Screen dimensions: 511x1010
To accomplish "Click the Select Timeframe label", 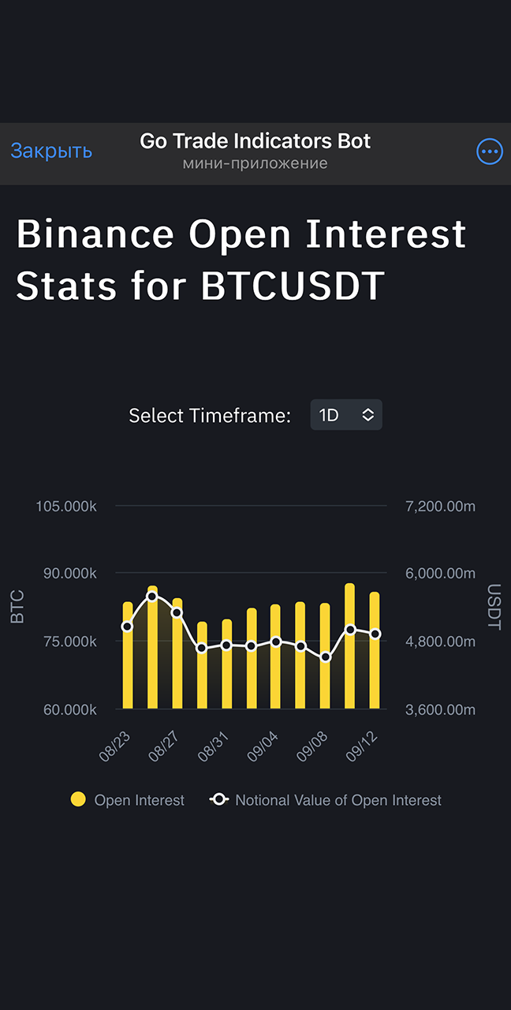I will pyautogui.click(x=210, y=416).
